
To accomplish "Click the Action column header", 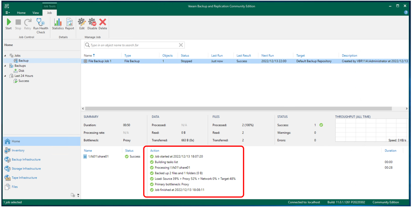I will [154, 151].
